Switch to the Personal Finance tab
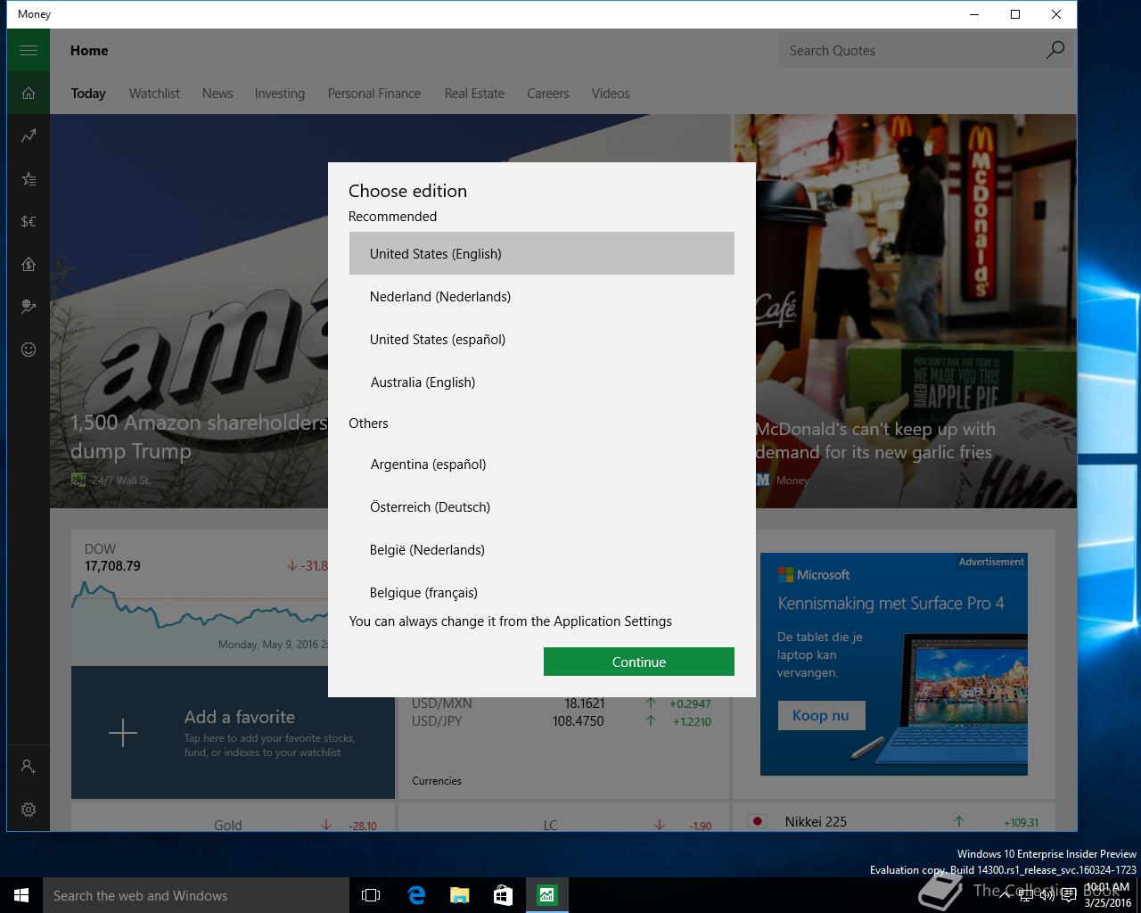Image resolution: width=1141 pixels, height=913 pixels. (x=374, y=94)
